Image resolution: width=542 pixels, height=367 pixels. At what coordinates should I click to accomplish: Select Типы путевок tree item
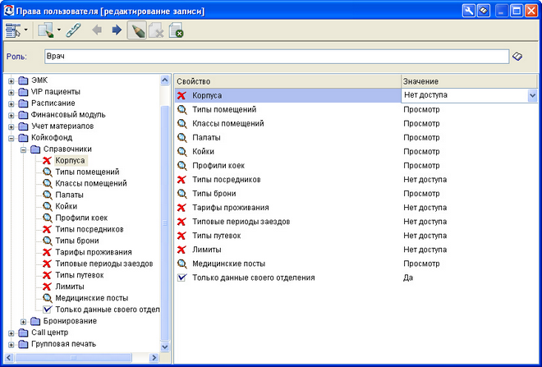pos(80,275)
